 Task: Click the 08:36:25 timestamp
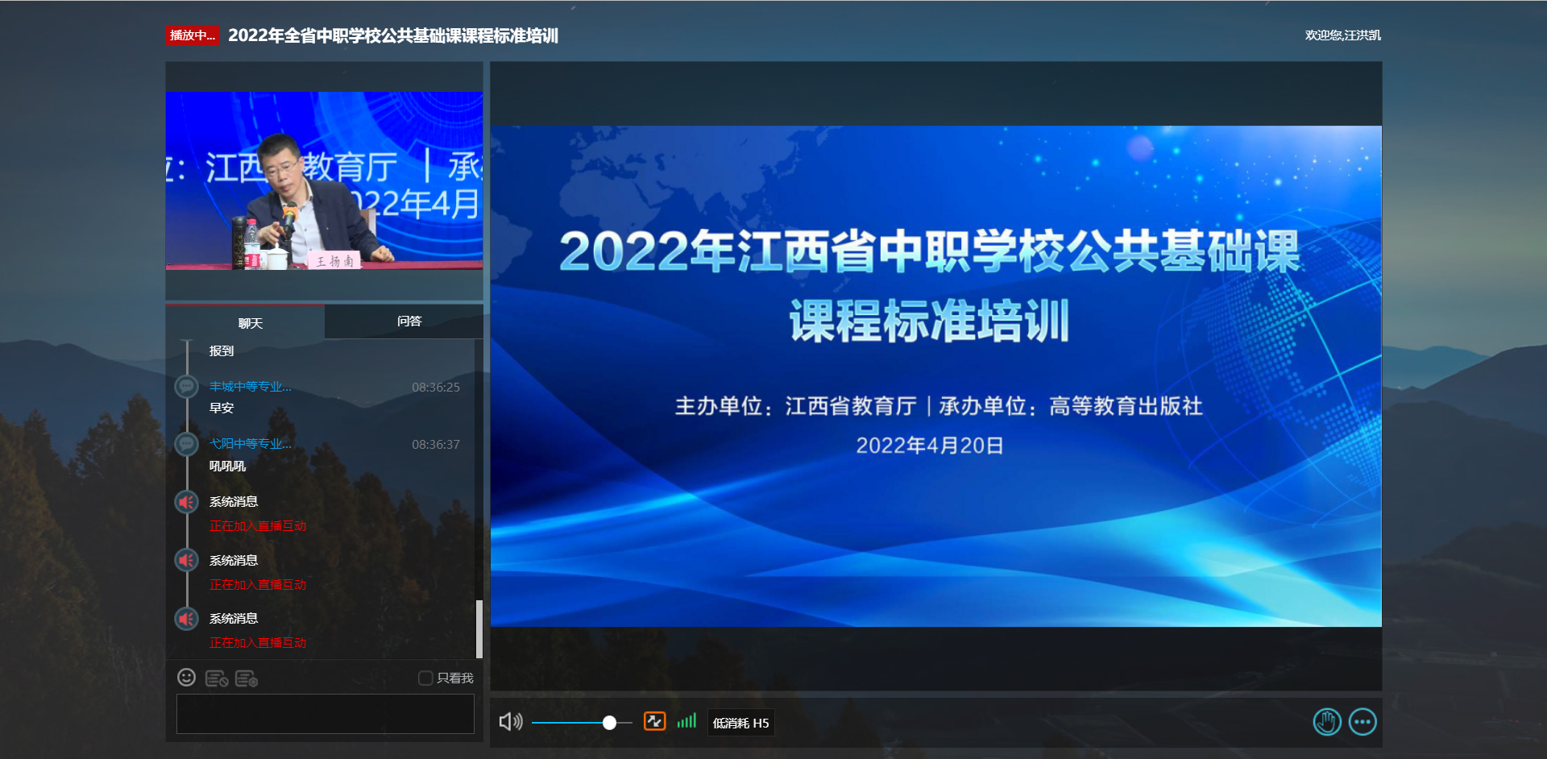click(x=436, y=387)
